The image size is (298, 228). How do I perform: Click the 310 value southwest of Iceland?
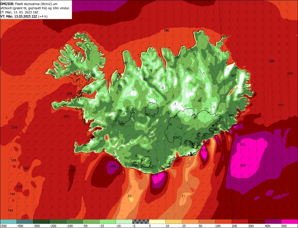(74, 170)
